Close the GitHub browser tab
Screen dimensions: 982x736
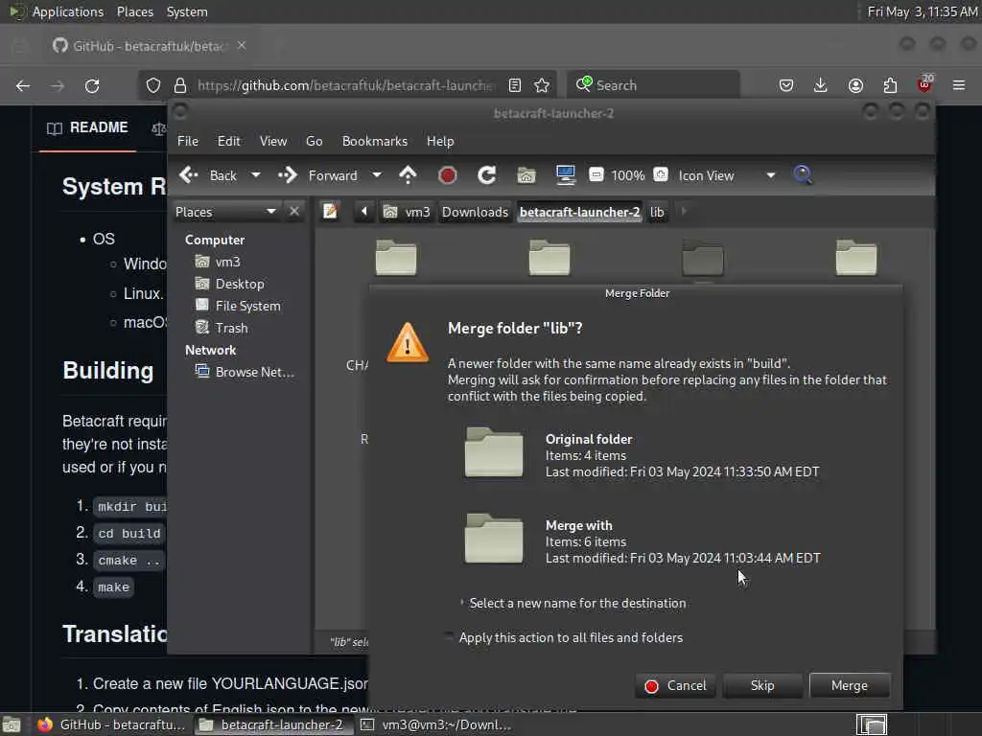[242, 45]
